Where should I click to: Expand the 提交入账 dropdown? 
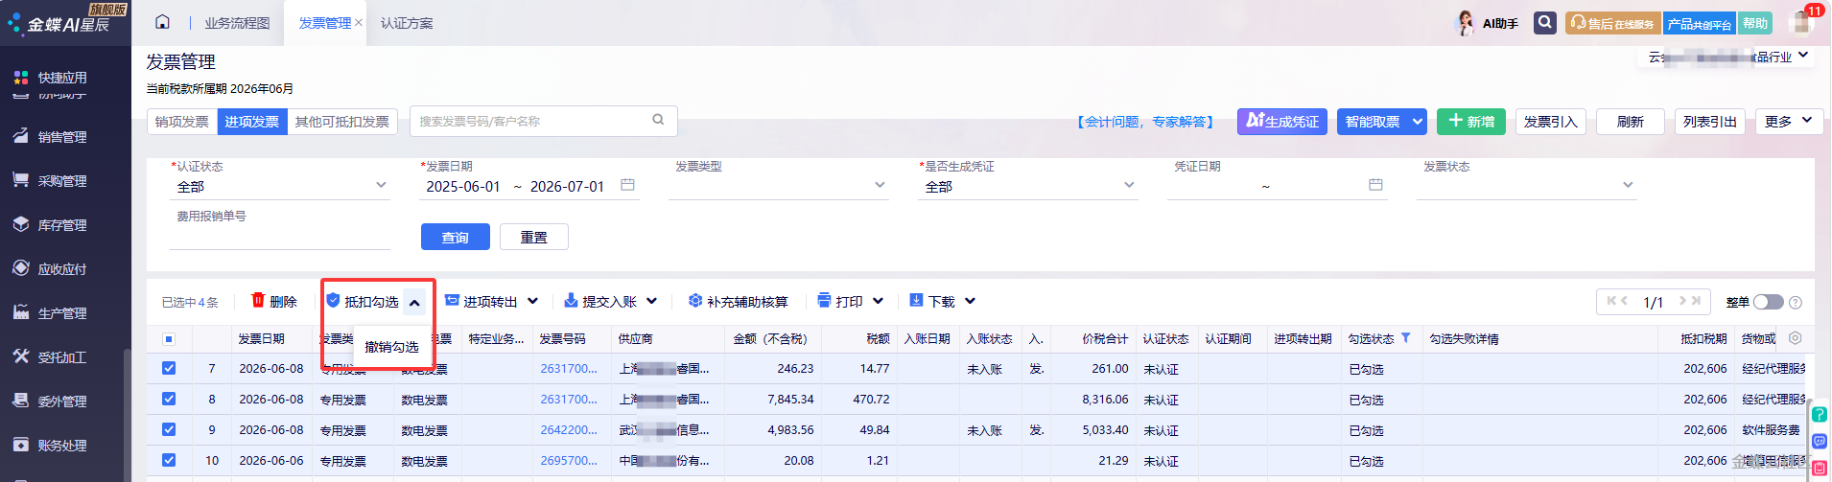click(x=651, y=301)
